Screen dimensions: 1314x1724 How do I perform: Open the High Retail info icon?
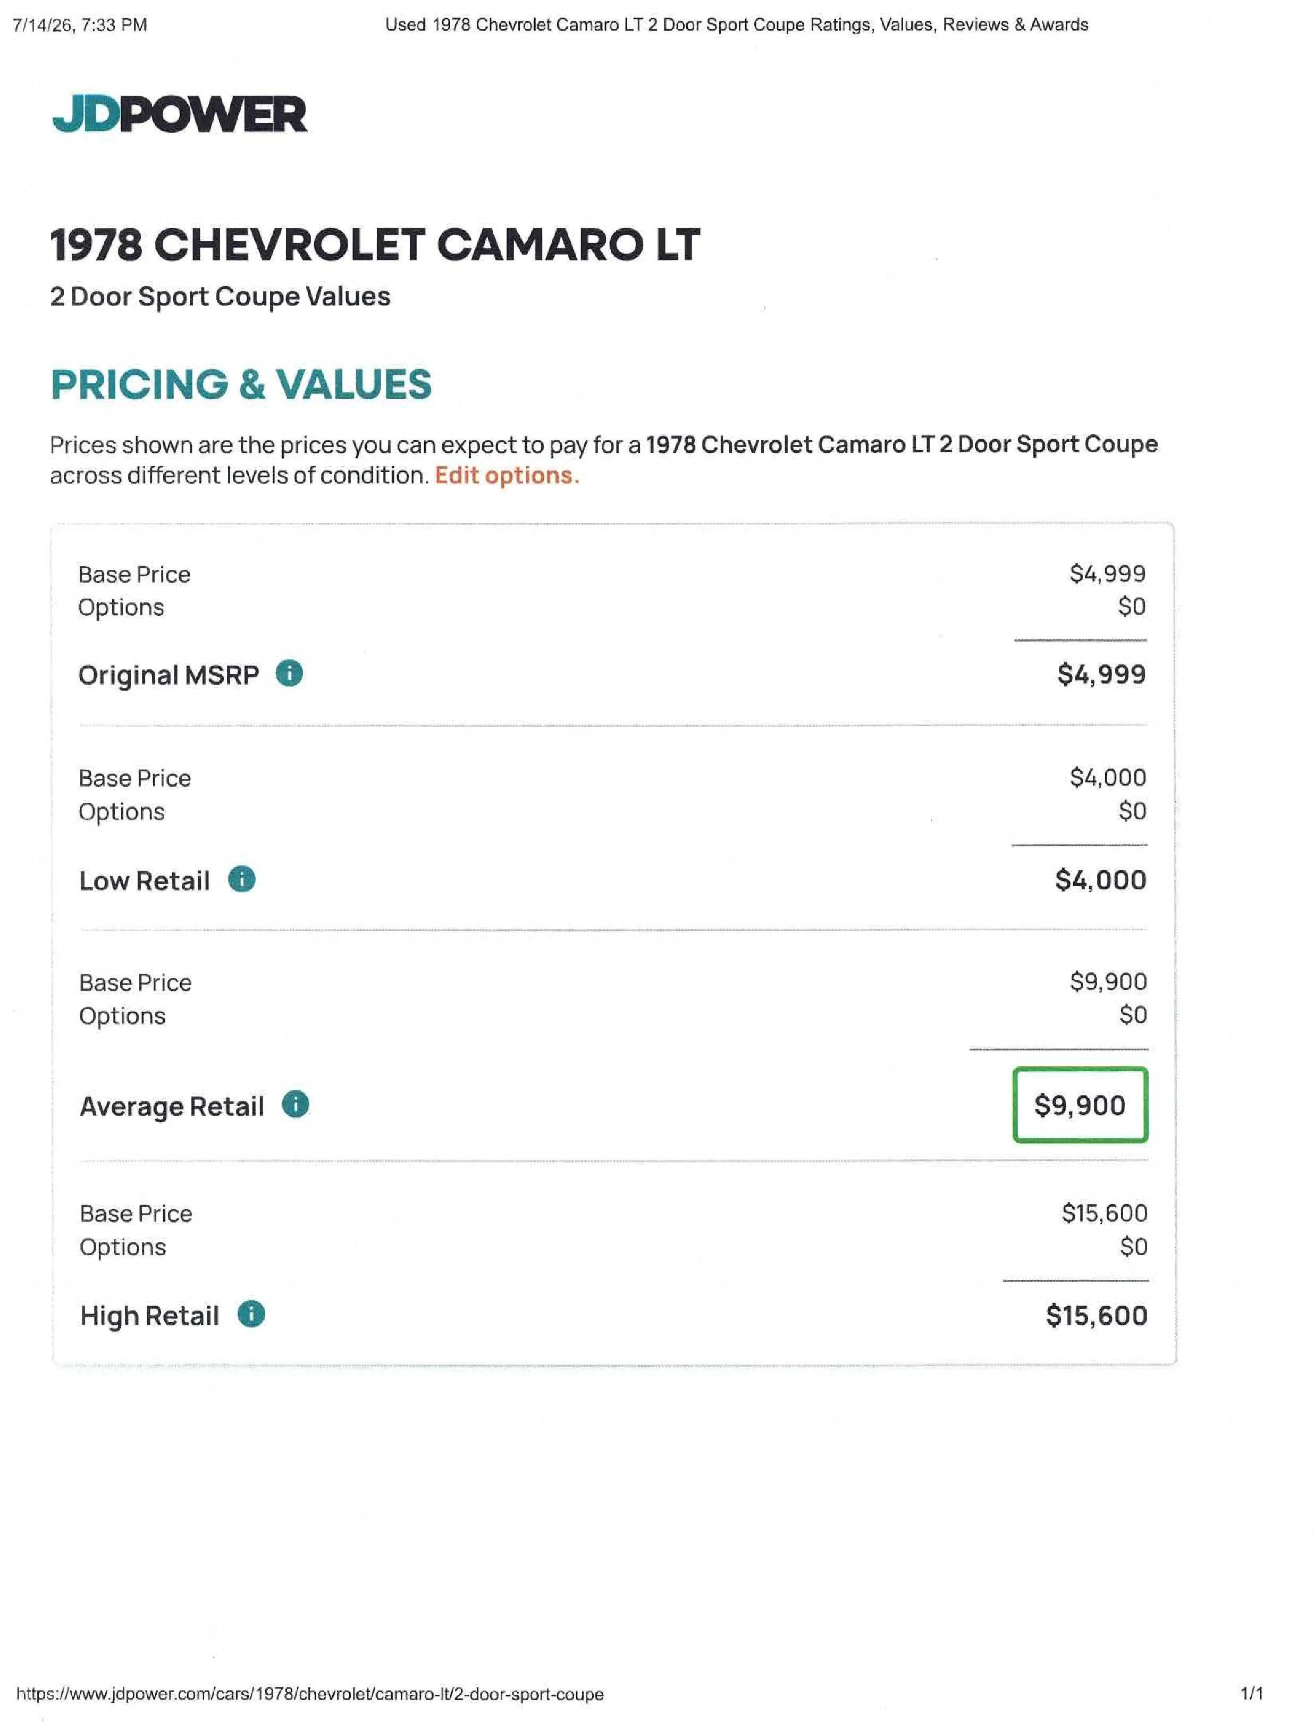(251, 1314)
